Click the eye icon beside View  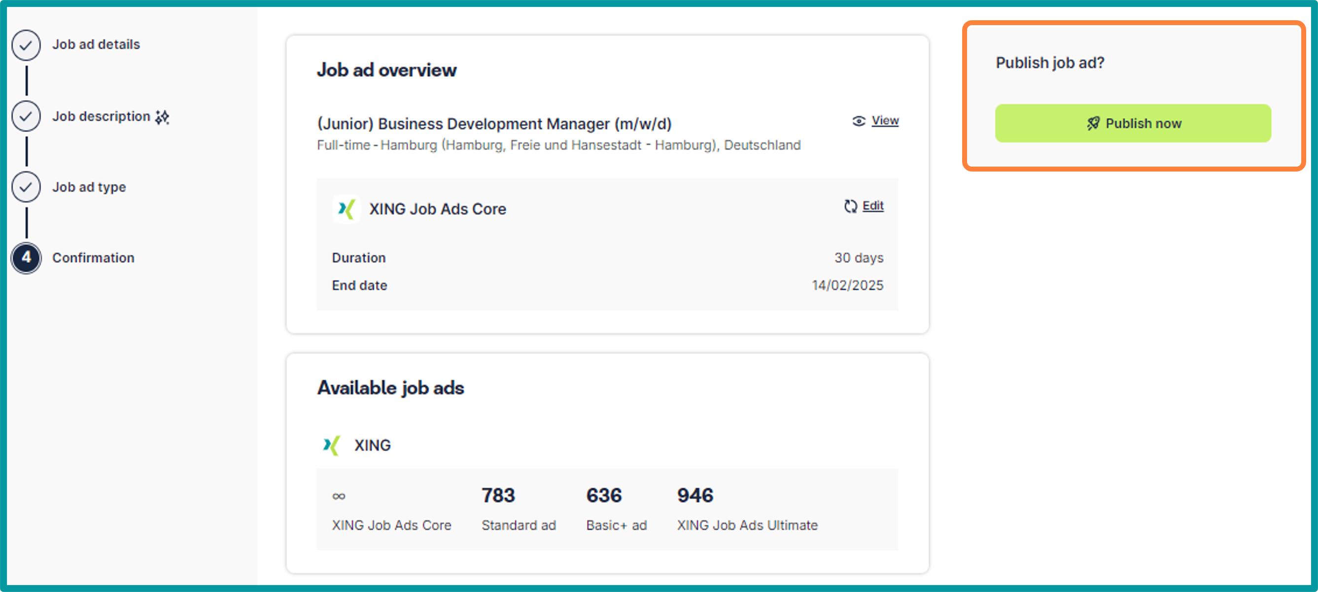[x=859, y=121]
